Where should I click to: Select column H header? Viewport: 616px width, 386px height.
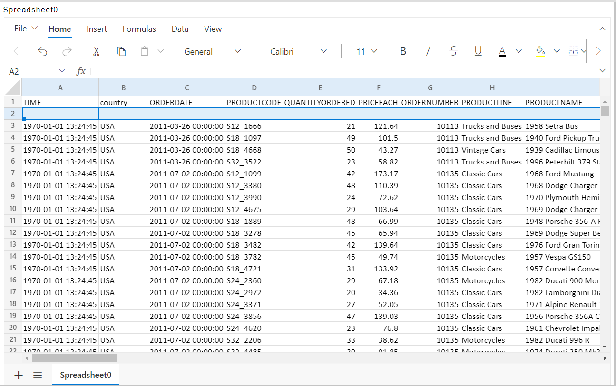(x=492, y=87)
